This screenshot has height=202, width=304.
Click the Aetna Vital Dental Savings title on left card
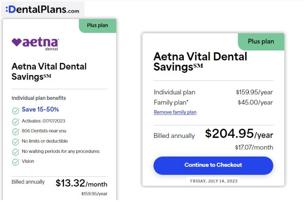tap(49, 71)
